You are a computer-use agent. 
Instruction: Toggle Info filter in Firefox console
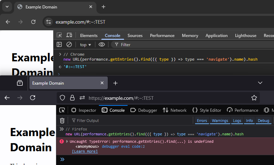pos(249,121)
